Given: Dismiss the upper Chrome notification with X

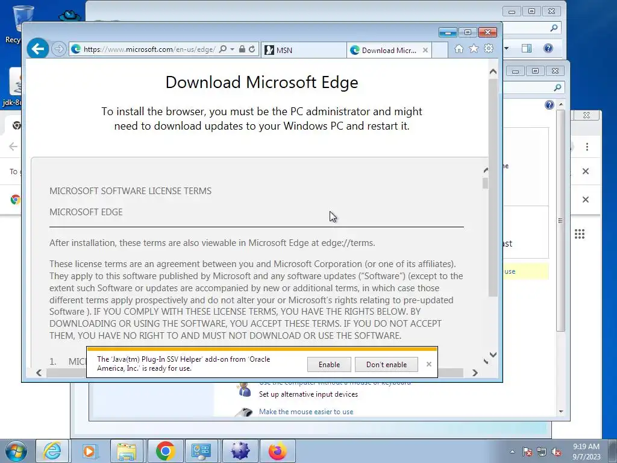Looking at the screenshot, I should click(586, 171).
